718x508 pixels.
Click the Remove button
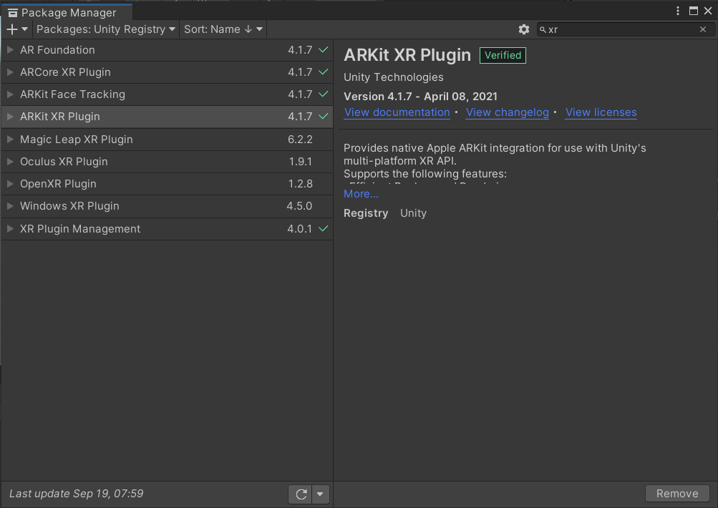coord(677,494)
